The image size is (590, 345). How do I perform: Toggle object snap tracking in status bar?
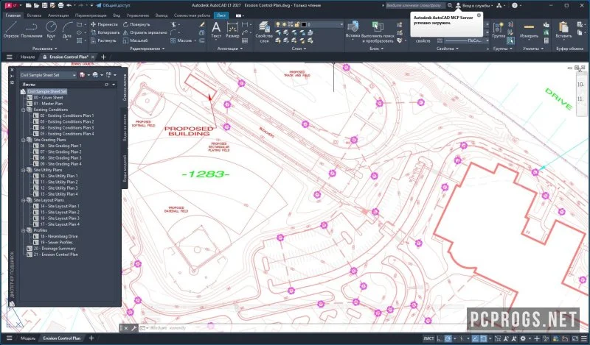[x=475, y=338]
